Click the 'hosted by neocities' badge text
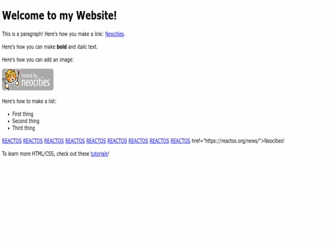 coord(36,80)
